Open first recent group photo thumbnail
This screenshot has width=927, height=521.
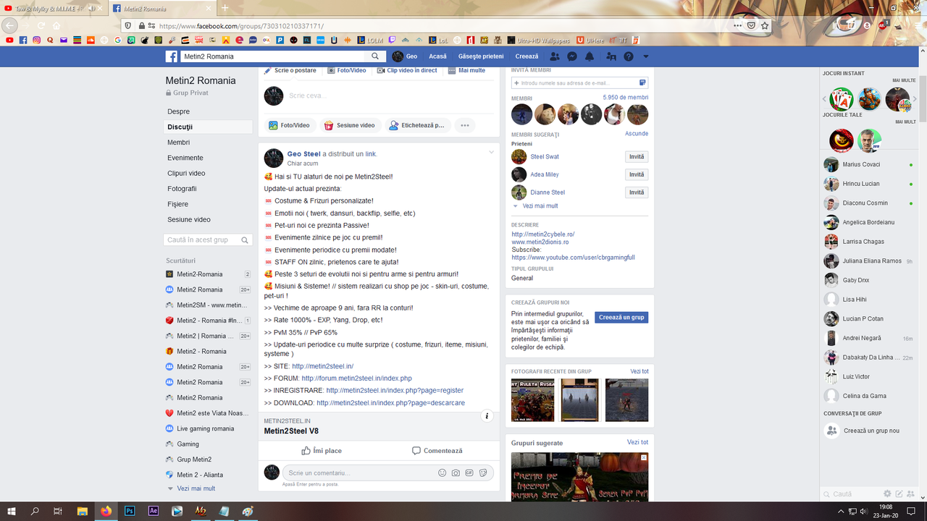[x=532, y=400]
